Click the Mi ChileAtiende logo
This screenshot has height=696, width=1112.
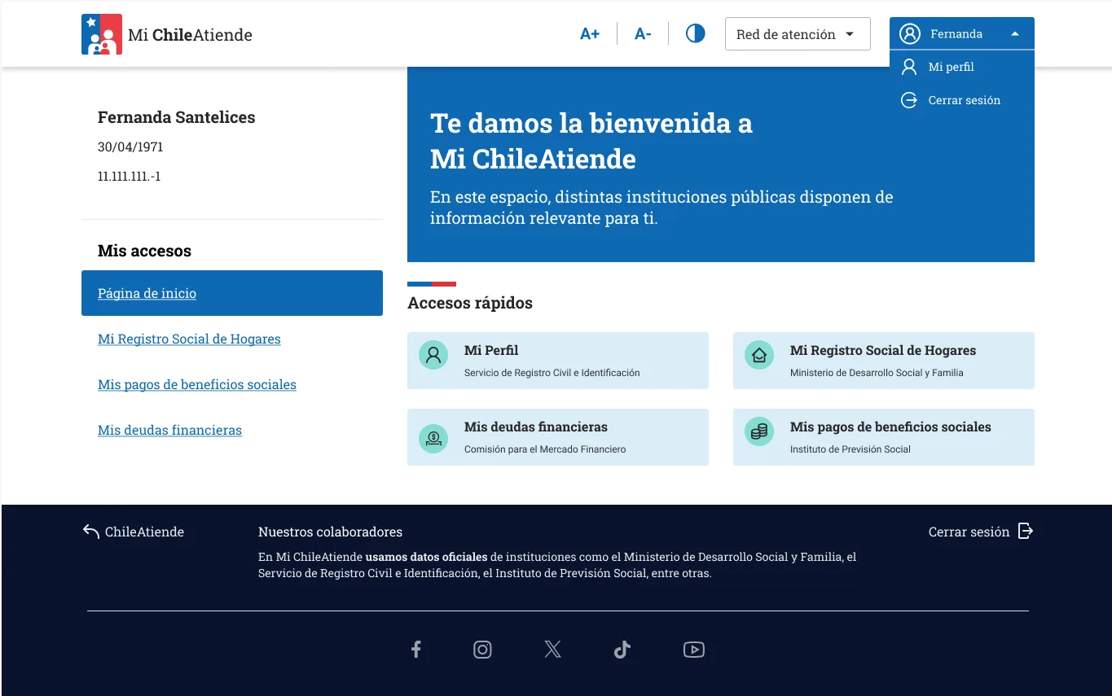[x=167, y=34]
